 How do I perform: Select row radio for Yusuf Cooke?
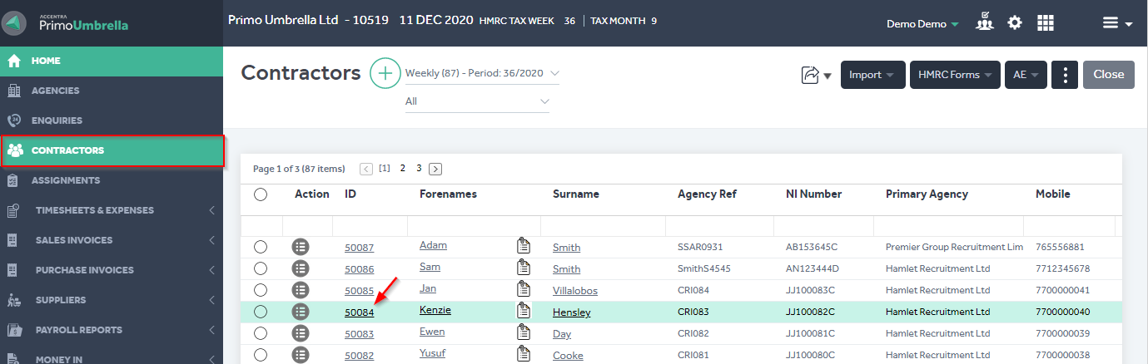[261, 355]
